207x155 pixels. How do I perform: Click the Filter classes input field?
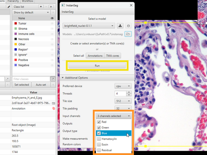(x=31, y=79)
